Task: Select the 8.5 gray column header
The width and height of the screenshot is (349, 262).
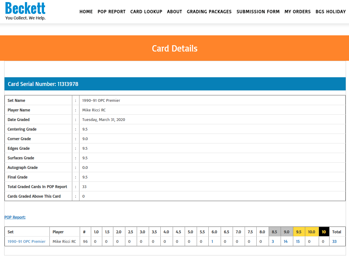Action: coord(274,232)
